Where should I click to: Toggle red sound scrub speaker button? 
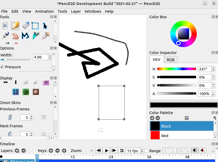[203, 150]
